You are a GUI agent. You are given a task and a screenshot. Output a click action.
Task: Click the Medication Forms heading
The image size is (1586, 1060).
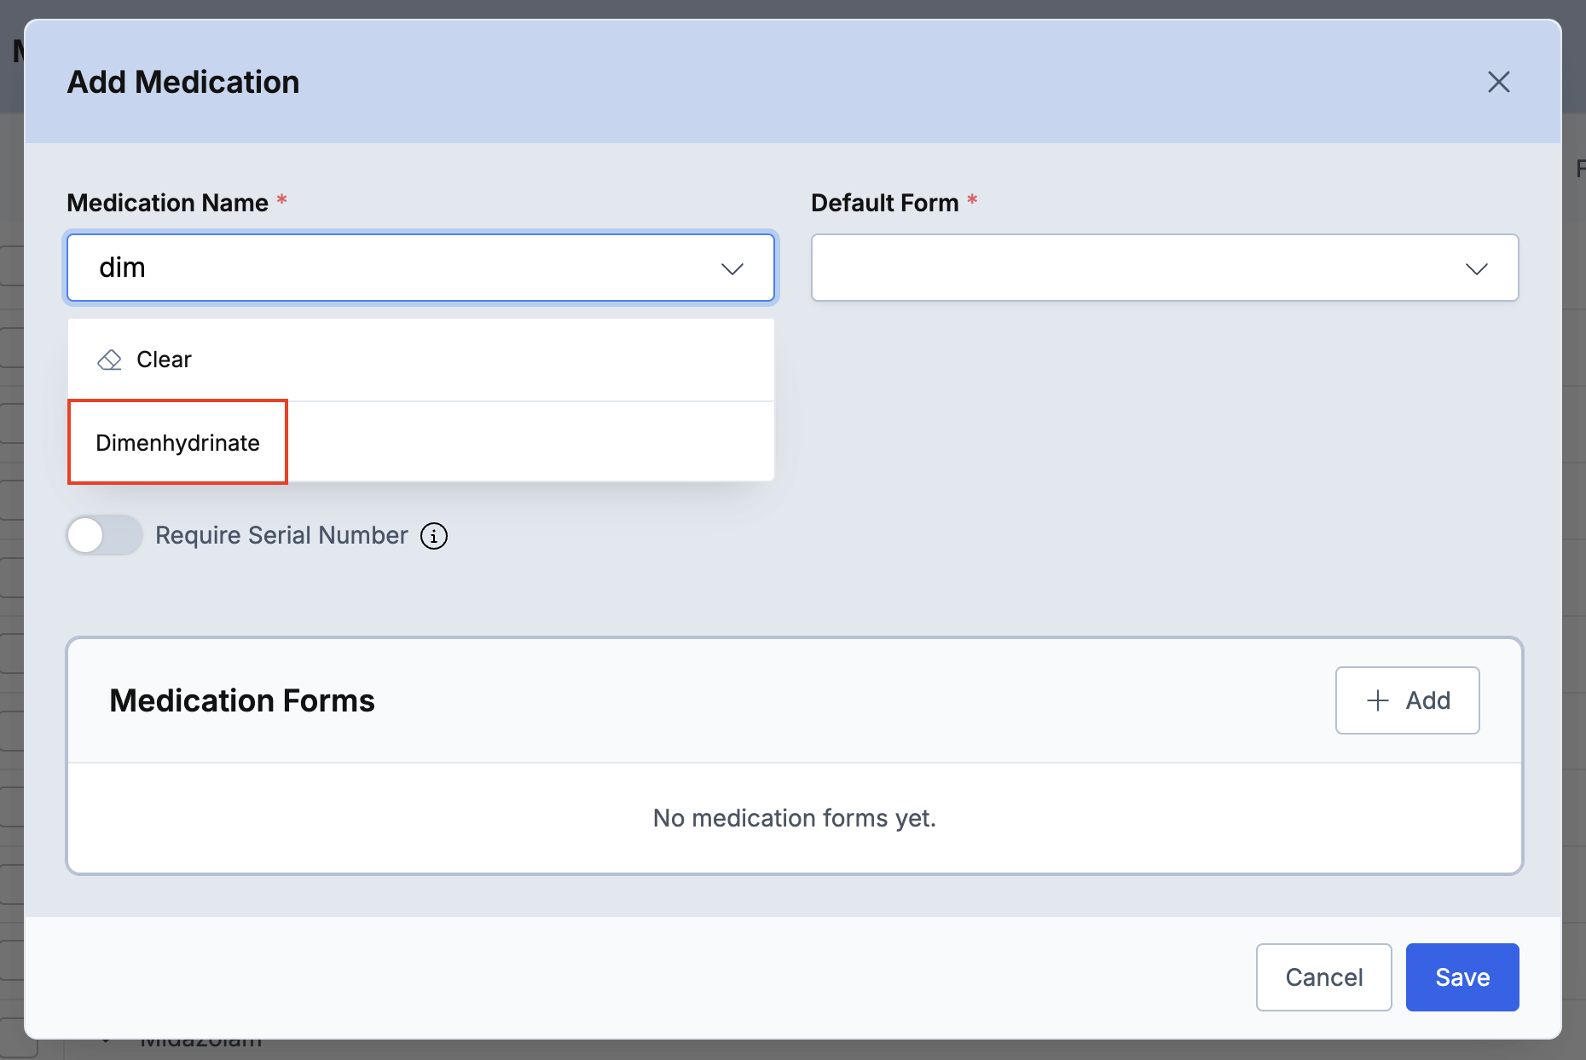point(242,700)
